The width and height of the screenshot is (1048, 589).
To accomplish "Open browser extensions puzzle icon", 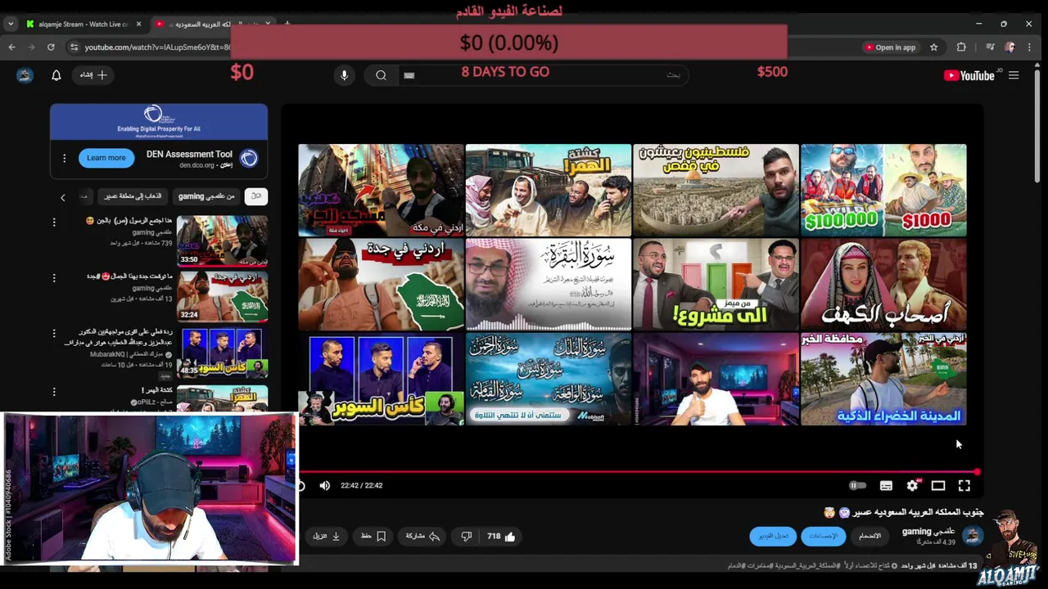I will [x=961, y=47].
